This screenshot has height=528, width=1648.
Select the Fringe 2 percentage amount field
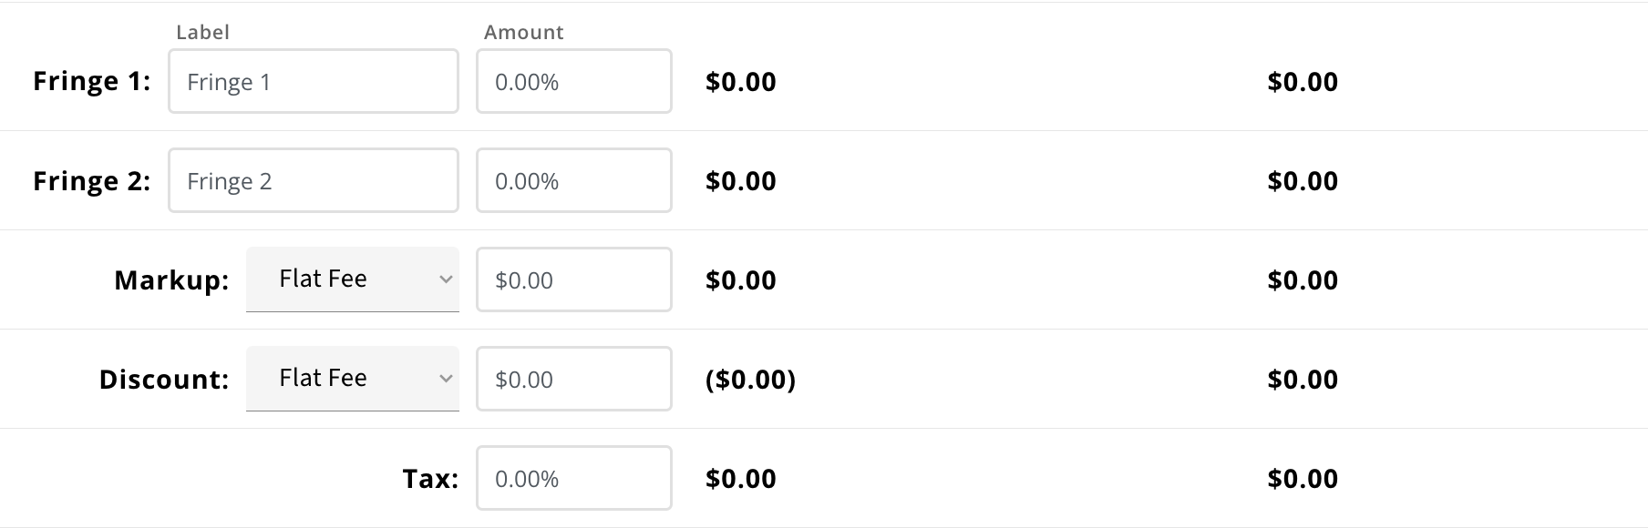[x=573, y=181]
